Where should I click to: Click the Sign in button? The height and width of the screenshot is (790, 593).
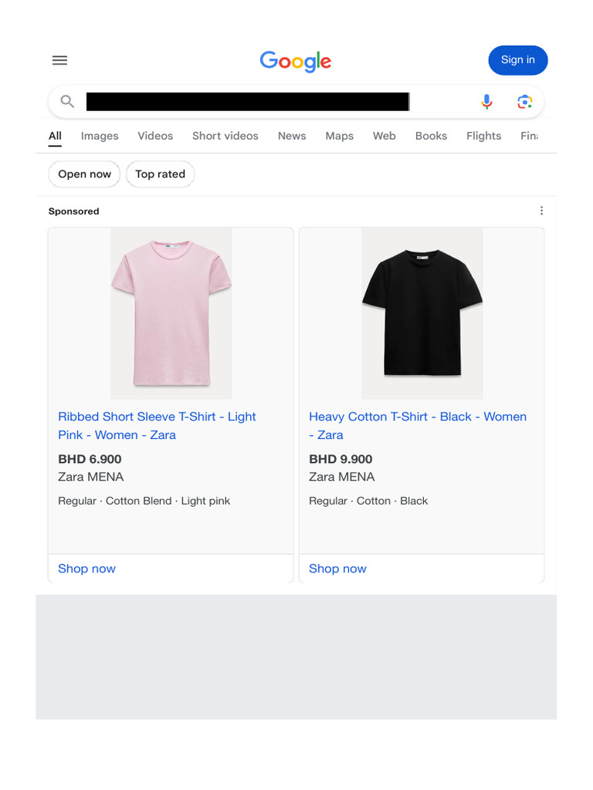click(517, 60)
